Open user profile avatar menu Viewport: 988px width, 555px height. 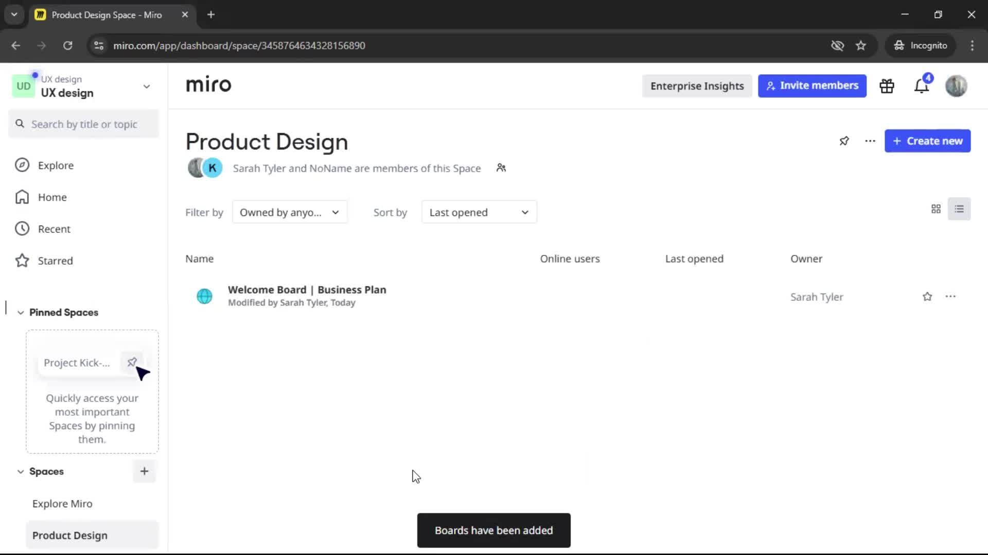click(956, 86)
